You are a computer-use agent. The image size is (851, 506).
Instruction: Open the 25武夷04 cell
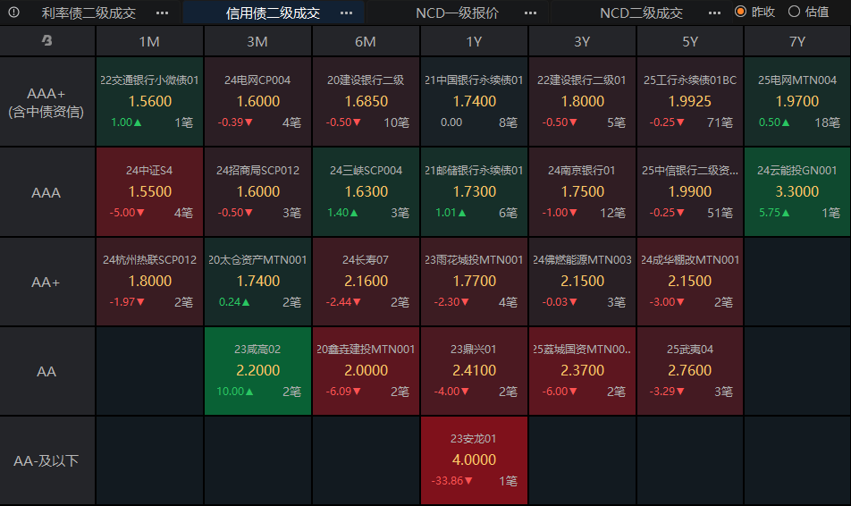[690, 371]
